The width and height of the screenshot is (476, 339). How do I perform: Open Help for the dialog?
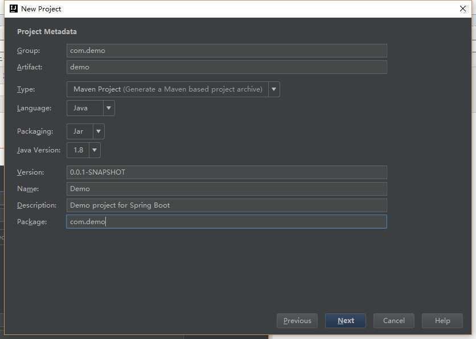pos(442,321)
